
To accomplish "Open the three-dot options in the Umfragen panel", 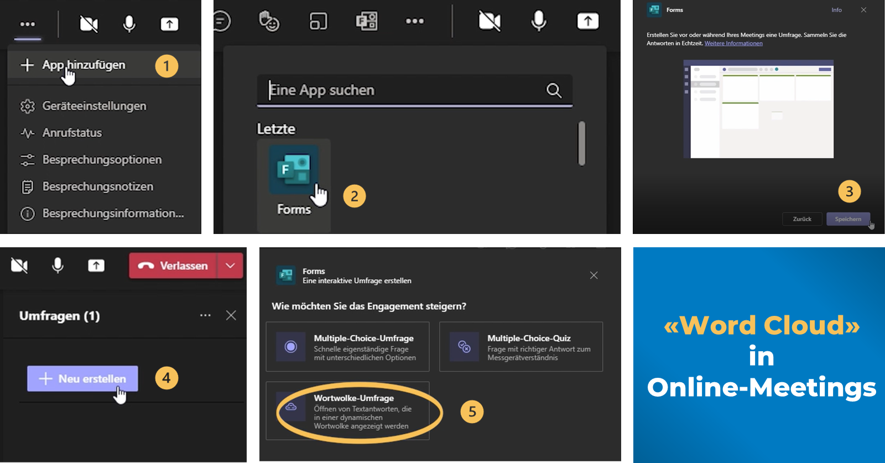I will [205, 315].
